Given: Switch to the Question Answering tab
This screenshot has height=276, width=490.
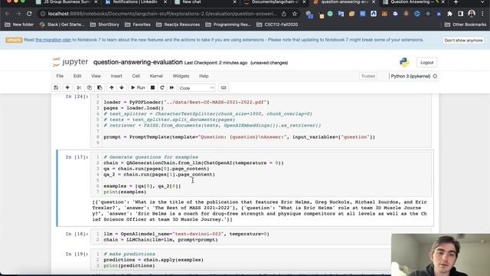Looking at the screenshot, I should [414, 2].
